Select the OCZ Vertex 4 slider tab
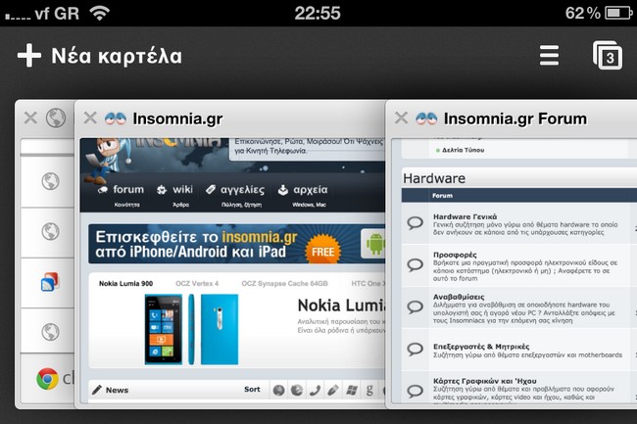This screenshot has width=637, height=424. point(197,284)
